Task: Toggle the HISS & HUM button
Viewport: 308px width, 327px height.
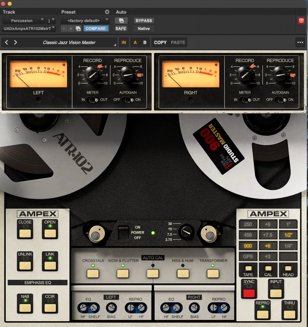Action: point(183,273)
